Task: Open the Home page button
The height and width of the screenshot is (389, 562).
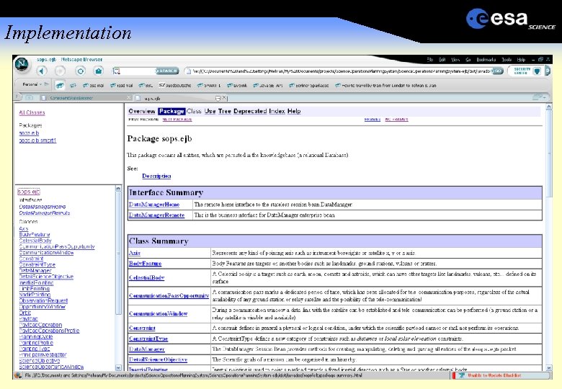Action: (99, 71)
